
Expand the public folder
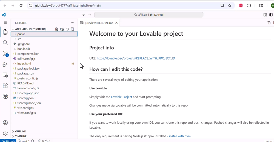coord(44,34)
